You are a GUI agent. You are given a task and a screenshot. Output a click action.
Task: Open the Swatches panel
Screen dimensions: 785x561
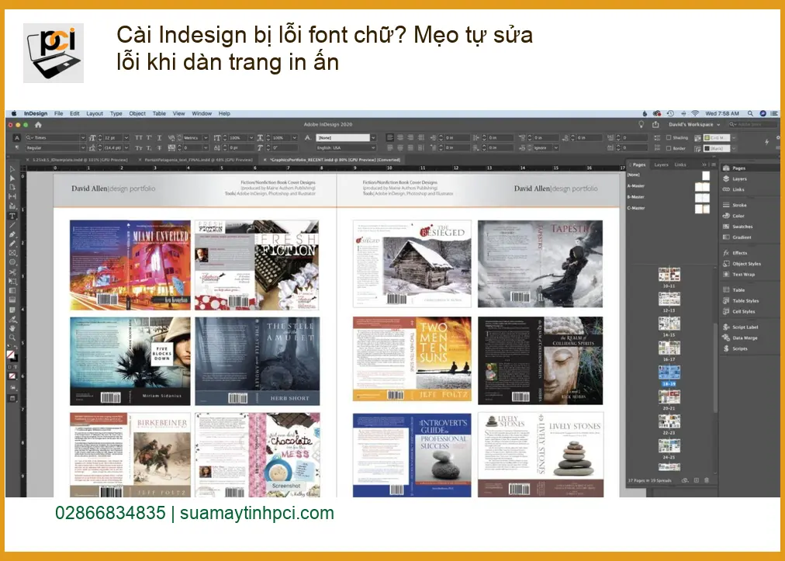click(x=738, y=227)
